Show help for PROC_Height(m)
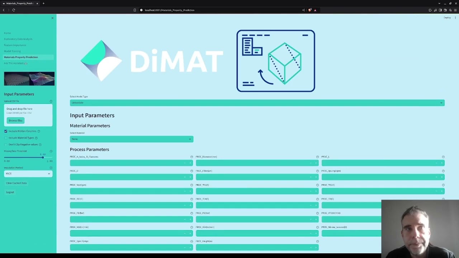Screen dimensions: 459x258 point(317,242)
